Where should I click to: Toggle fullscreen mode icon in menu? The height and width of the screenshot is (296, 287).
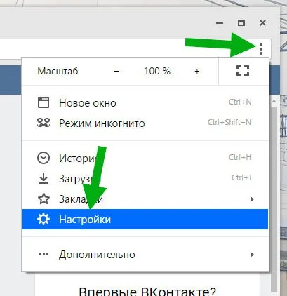243,70
